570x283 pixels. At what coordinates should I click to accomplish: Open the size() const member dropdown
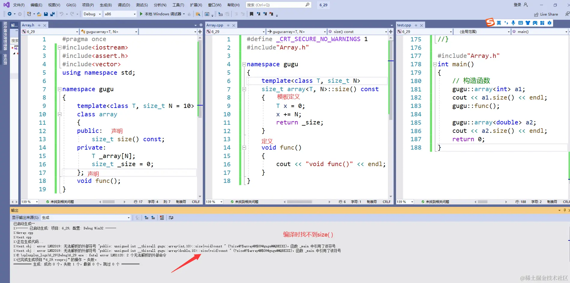(x=358, y=31)
